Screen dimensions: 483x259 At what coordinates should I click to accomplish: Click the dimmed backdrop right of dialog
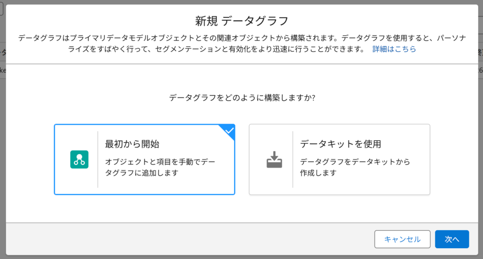coord(481,154)
